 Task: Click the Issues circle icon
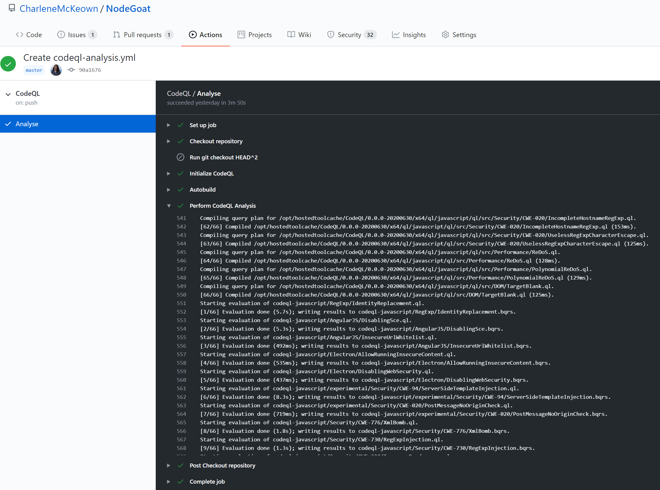(x=61, y=35)
